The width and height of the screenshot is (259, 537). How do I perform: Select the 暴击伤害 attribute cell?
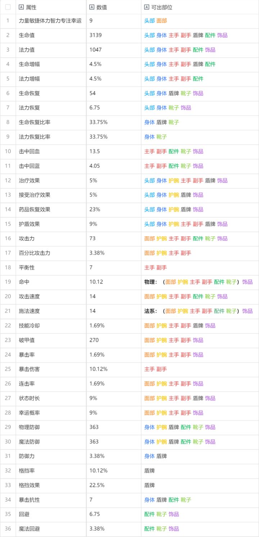pos(51,369)
